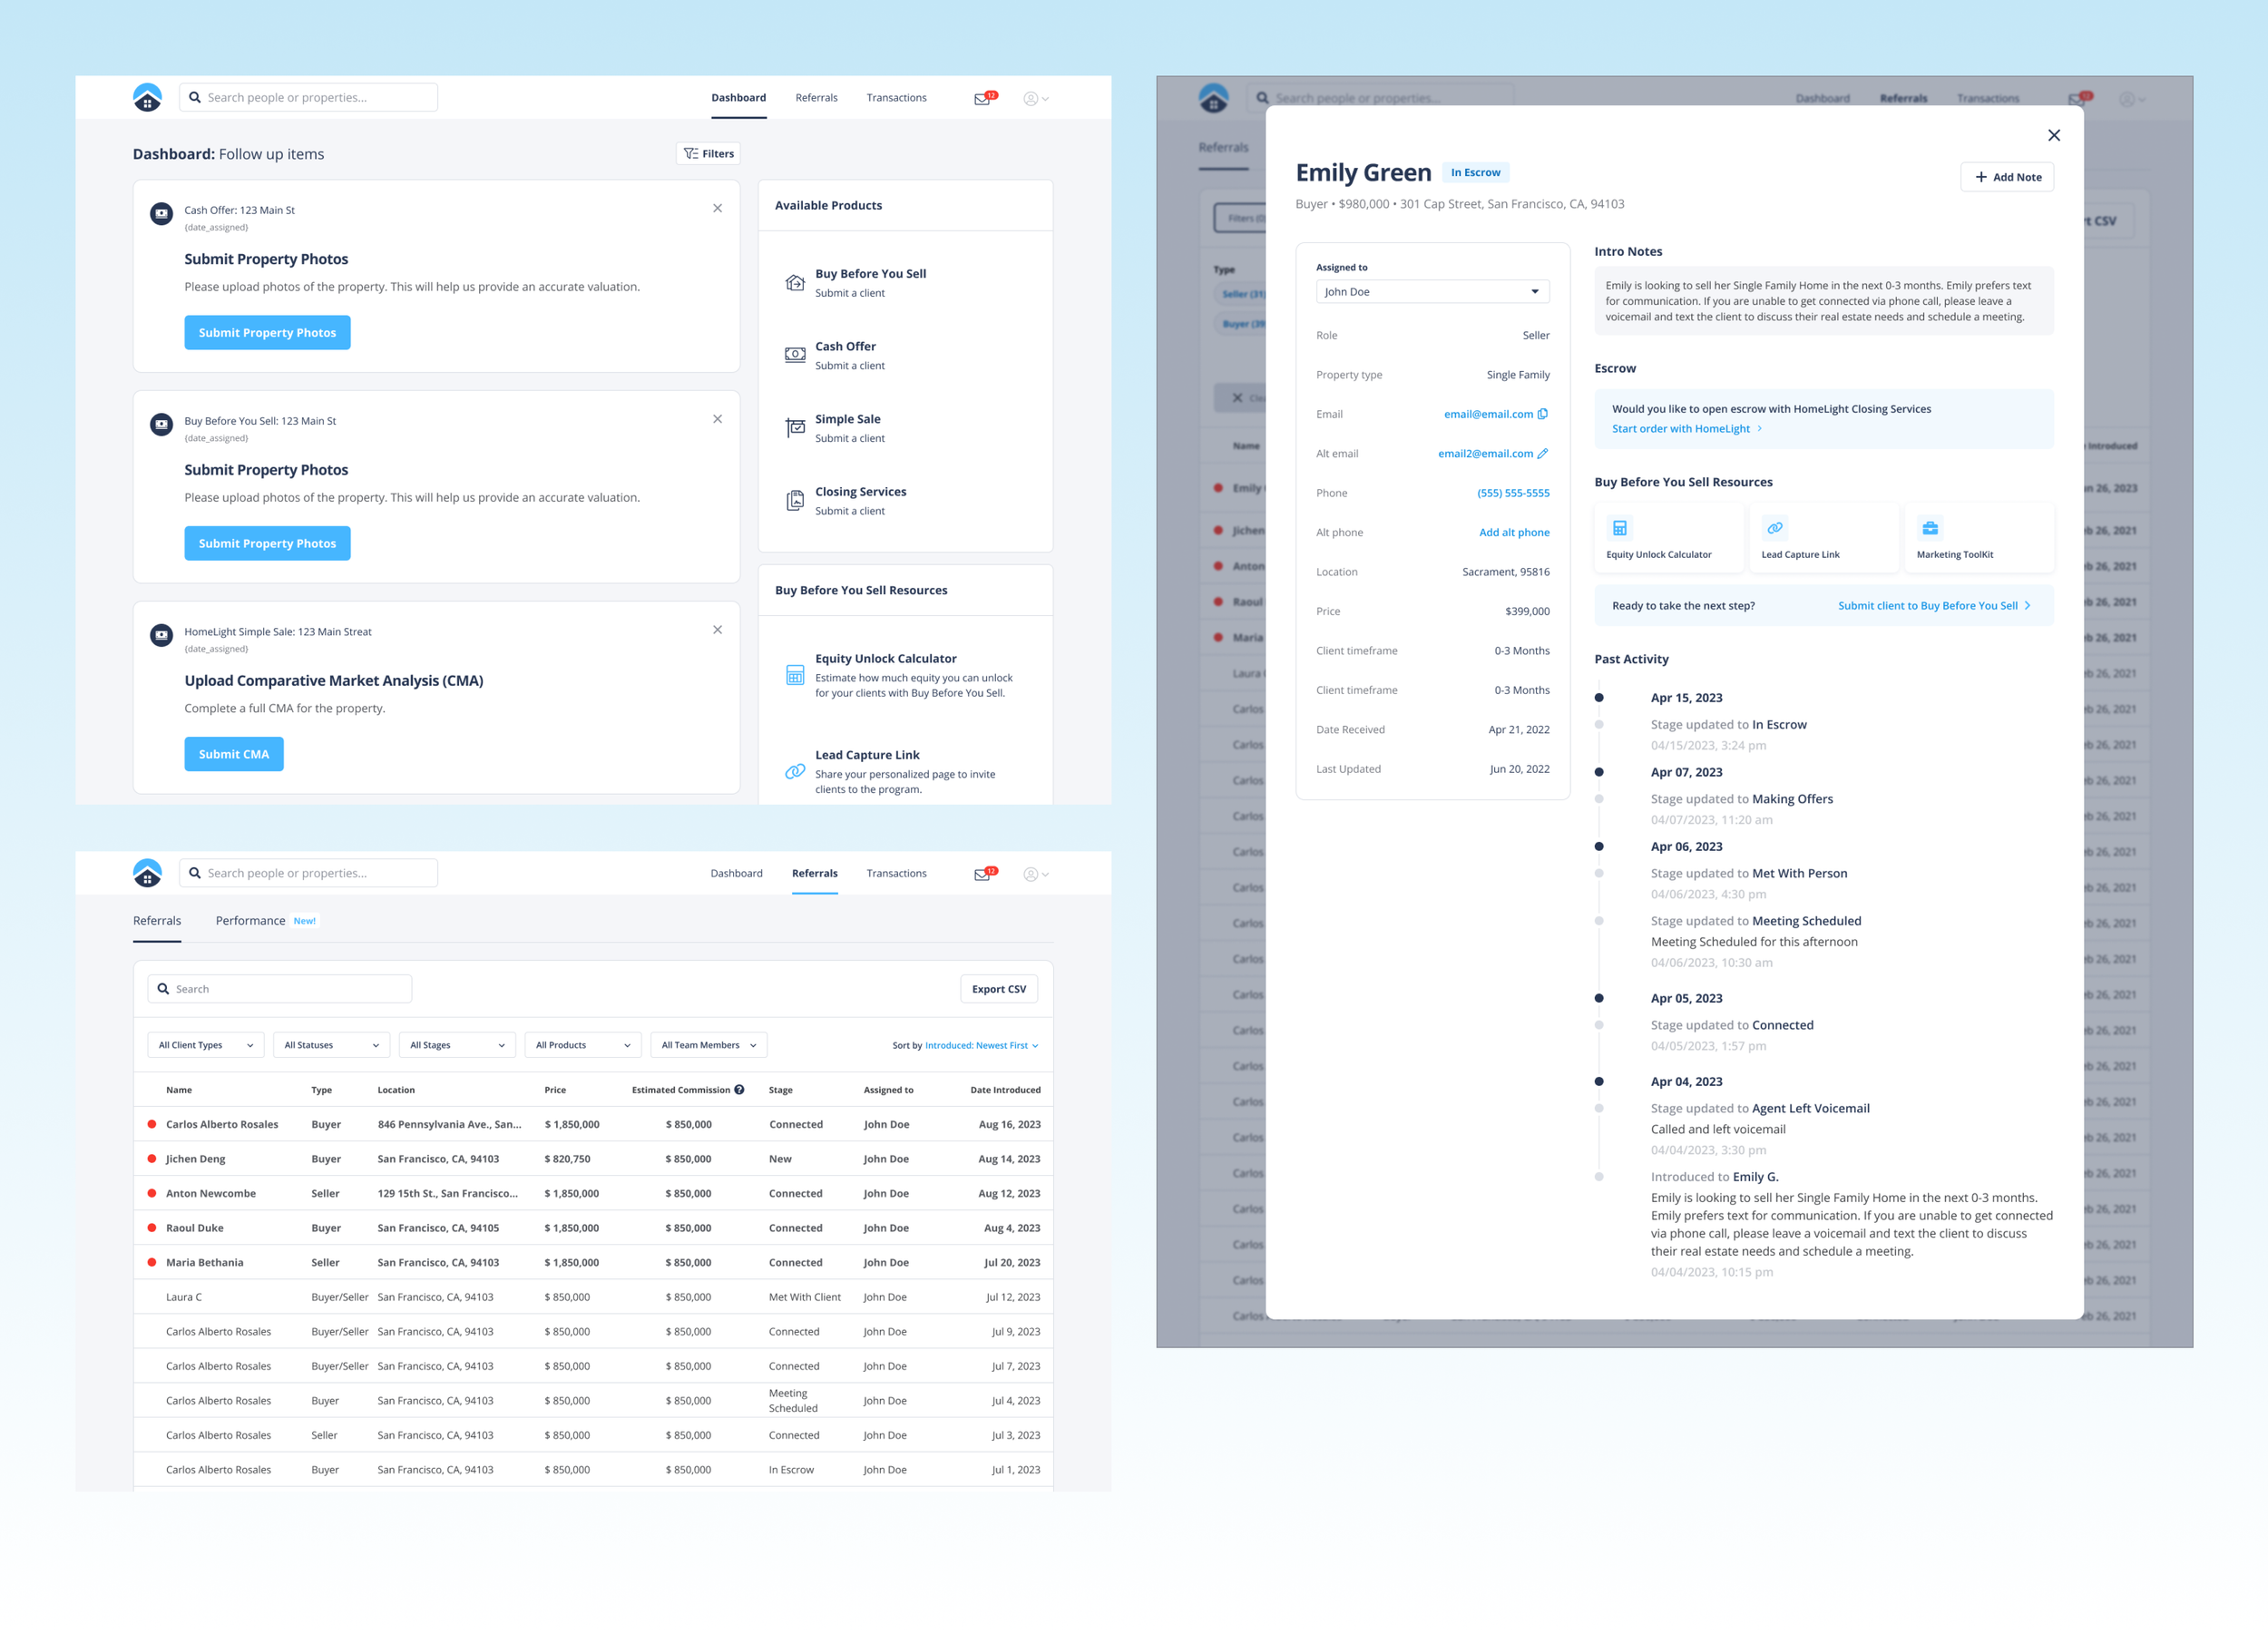
Task: Open Transactions in the Dashboard navigation
Action: pos(896,98)
